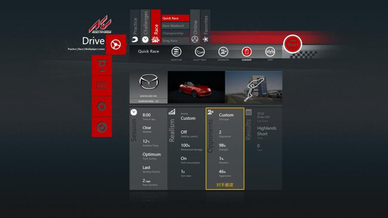388x218 pixels.
Task: Click the Session panel label
Action: (134, 130)
